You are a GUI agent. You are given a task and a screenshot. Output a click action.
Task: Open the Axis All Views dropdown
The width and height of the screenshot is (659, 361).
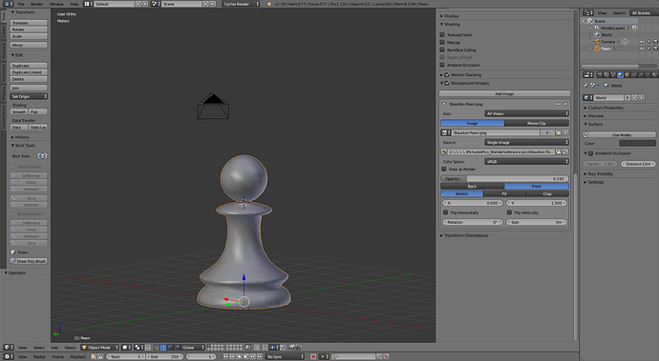526,113
